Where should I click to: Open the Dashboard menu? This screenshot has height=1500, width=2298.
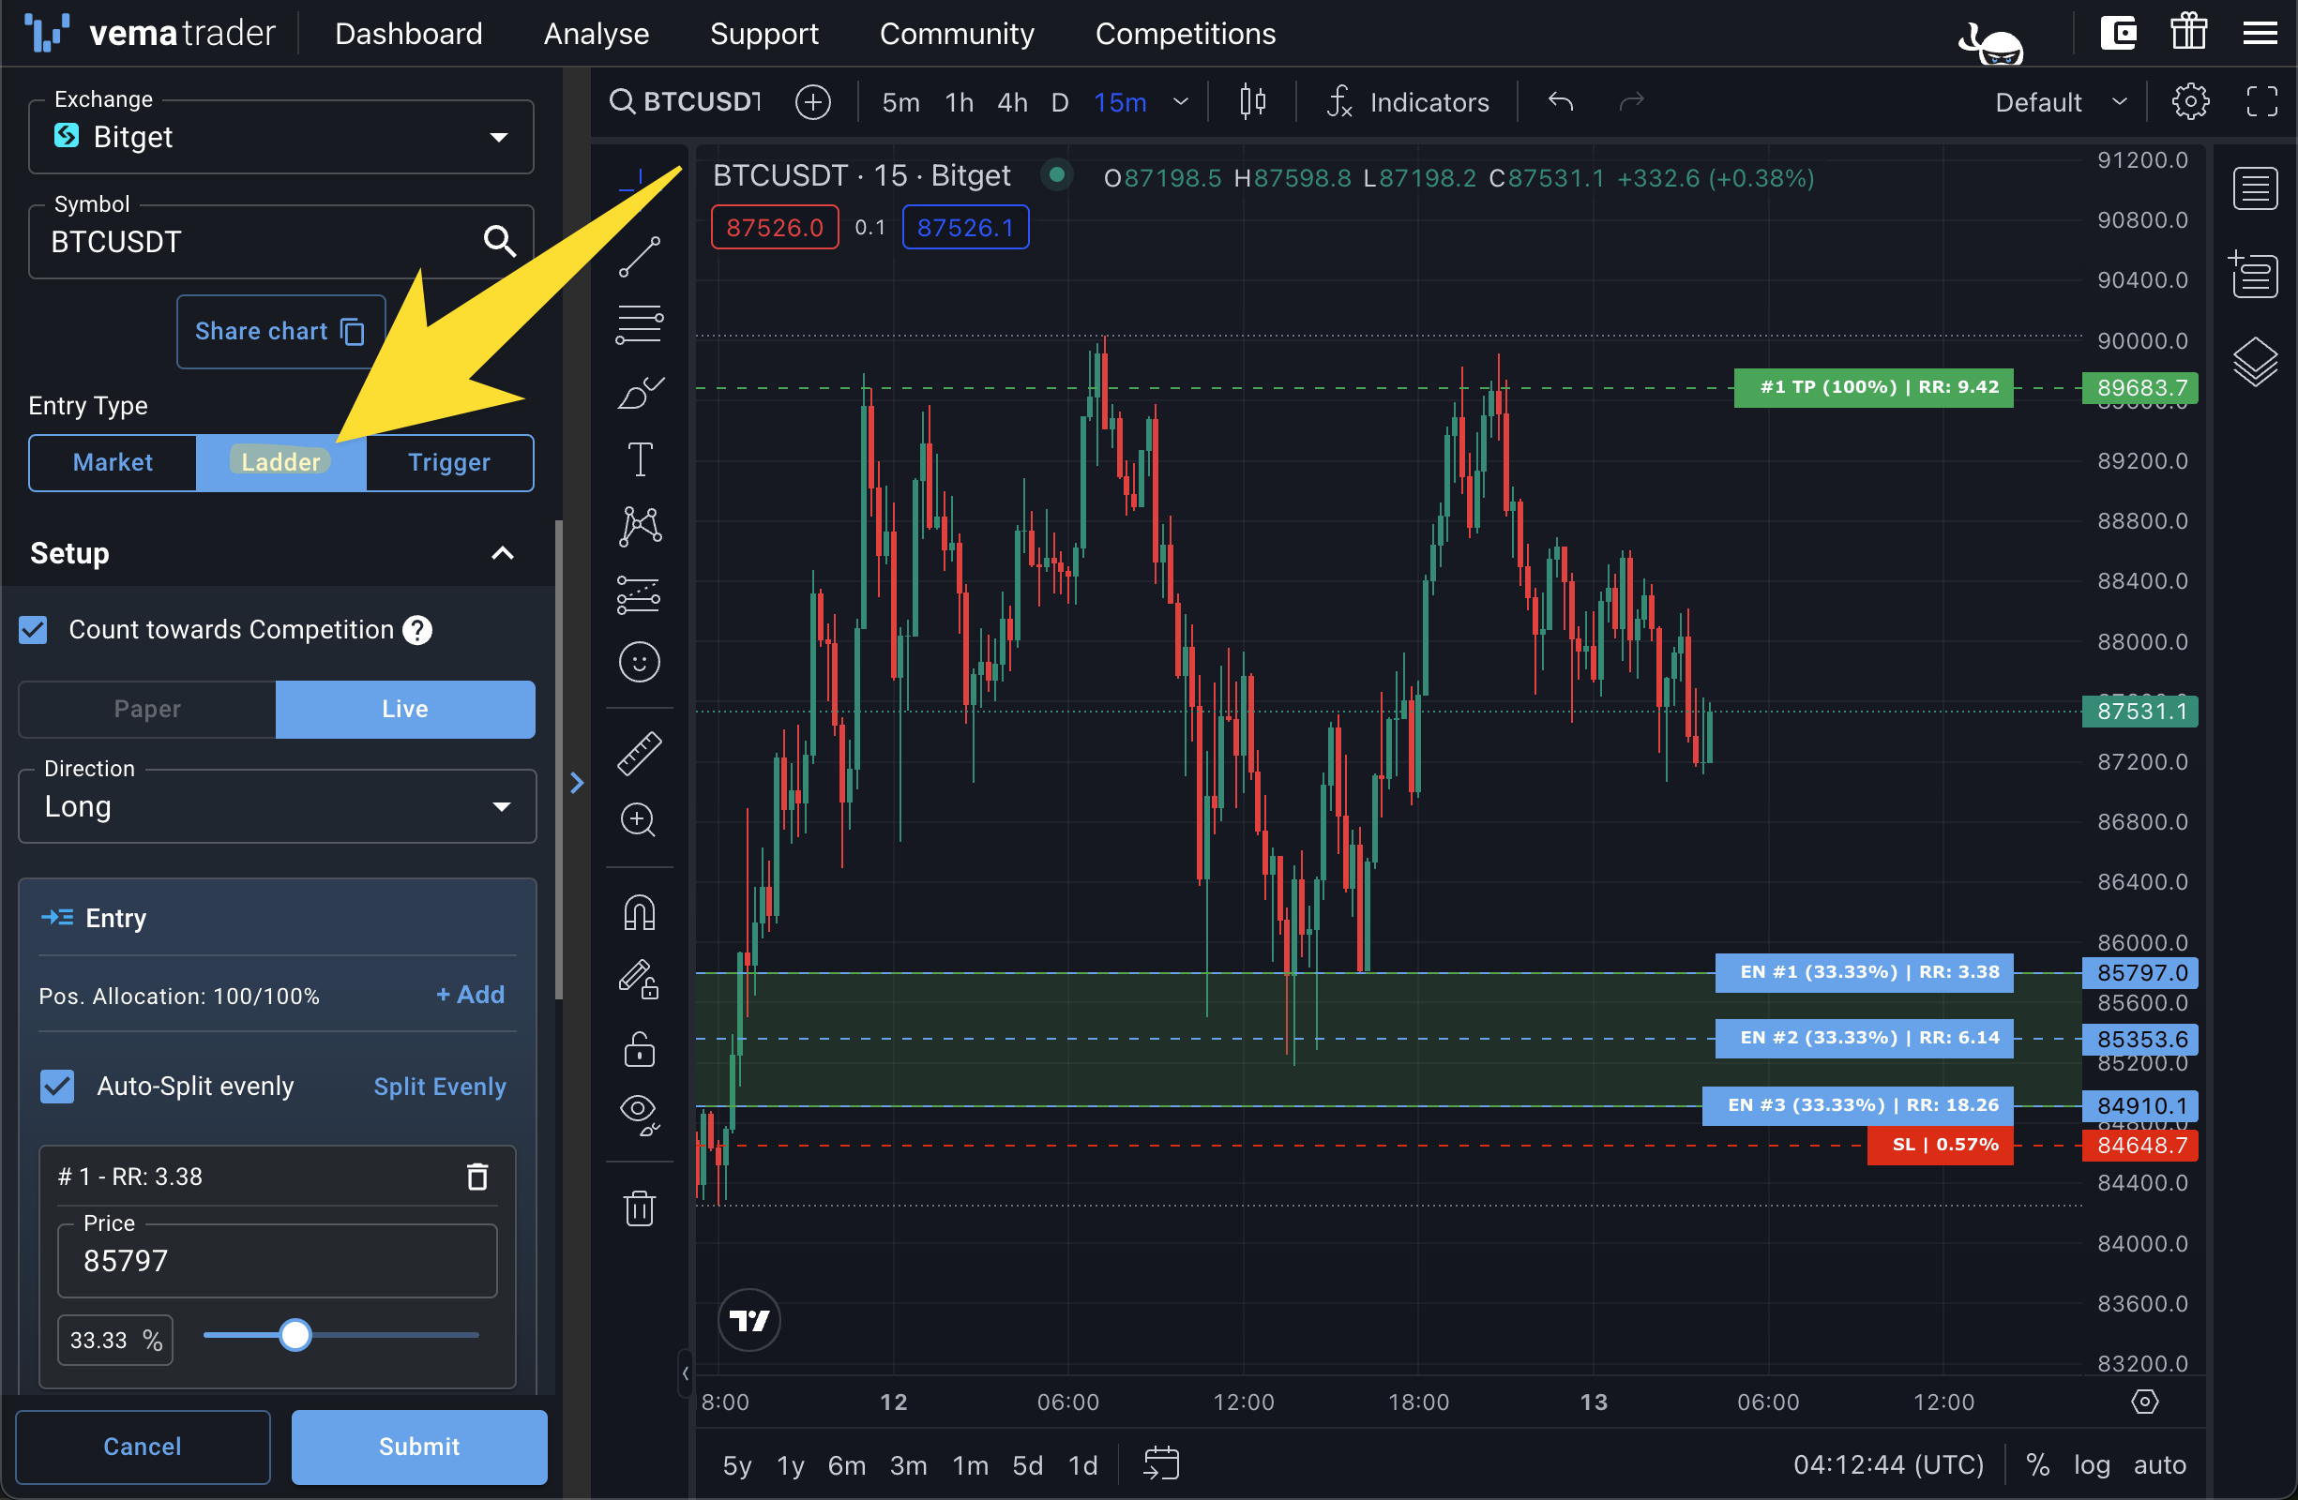tap(408, 33)
